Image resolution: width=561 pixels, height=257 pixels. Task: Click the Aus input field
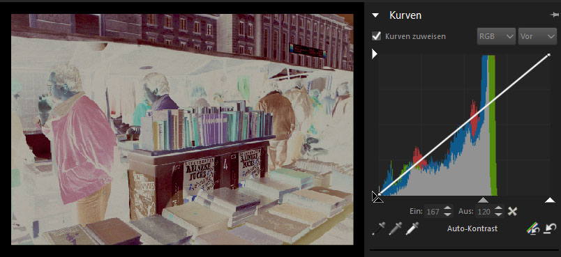click(484, 212)
